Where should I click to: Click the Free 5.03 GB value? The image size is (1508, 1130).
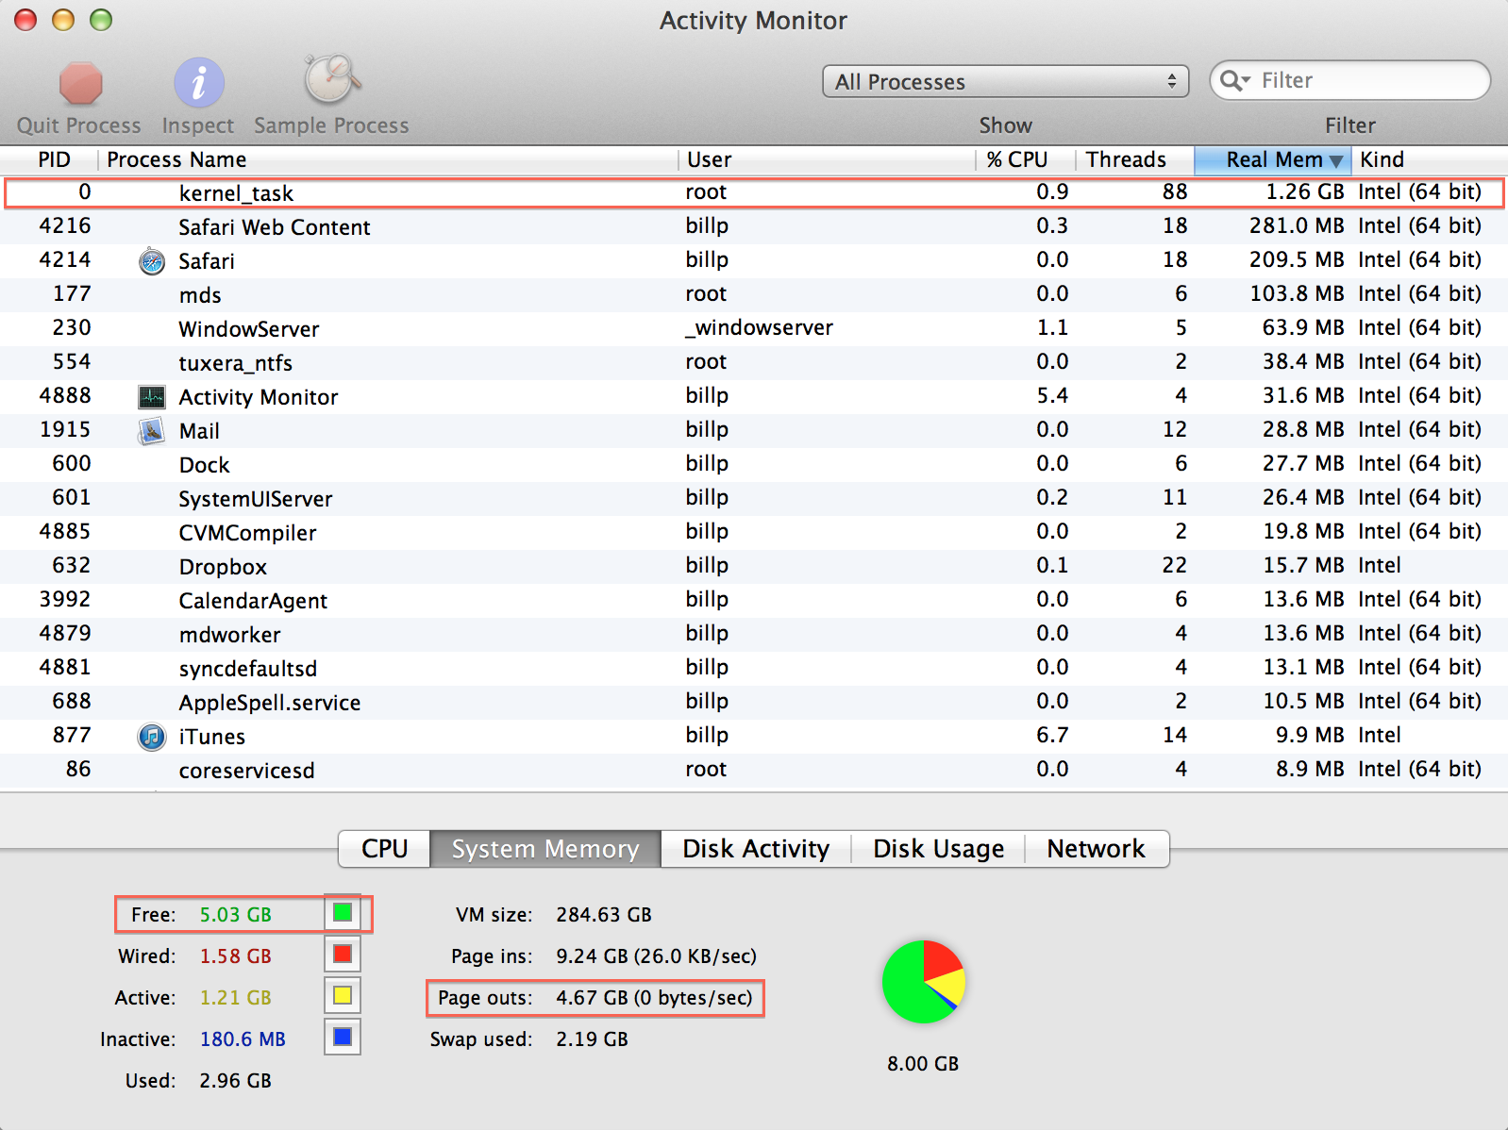(236, 915)
